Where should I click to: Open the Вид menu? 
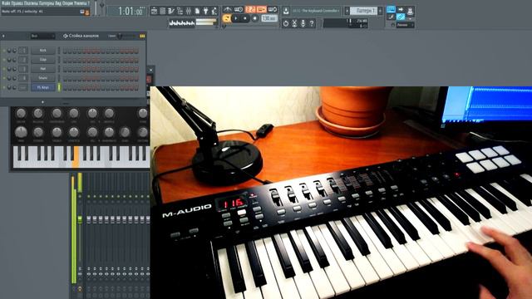click(58, 3)
